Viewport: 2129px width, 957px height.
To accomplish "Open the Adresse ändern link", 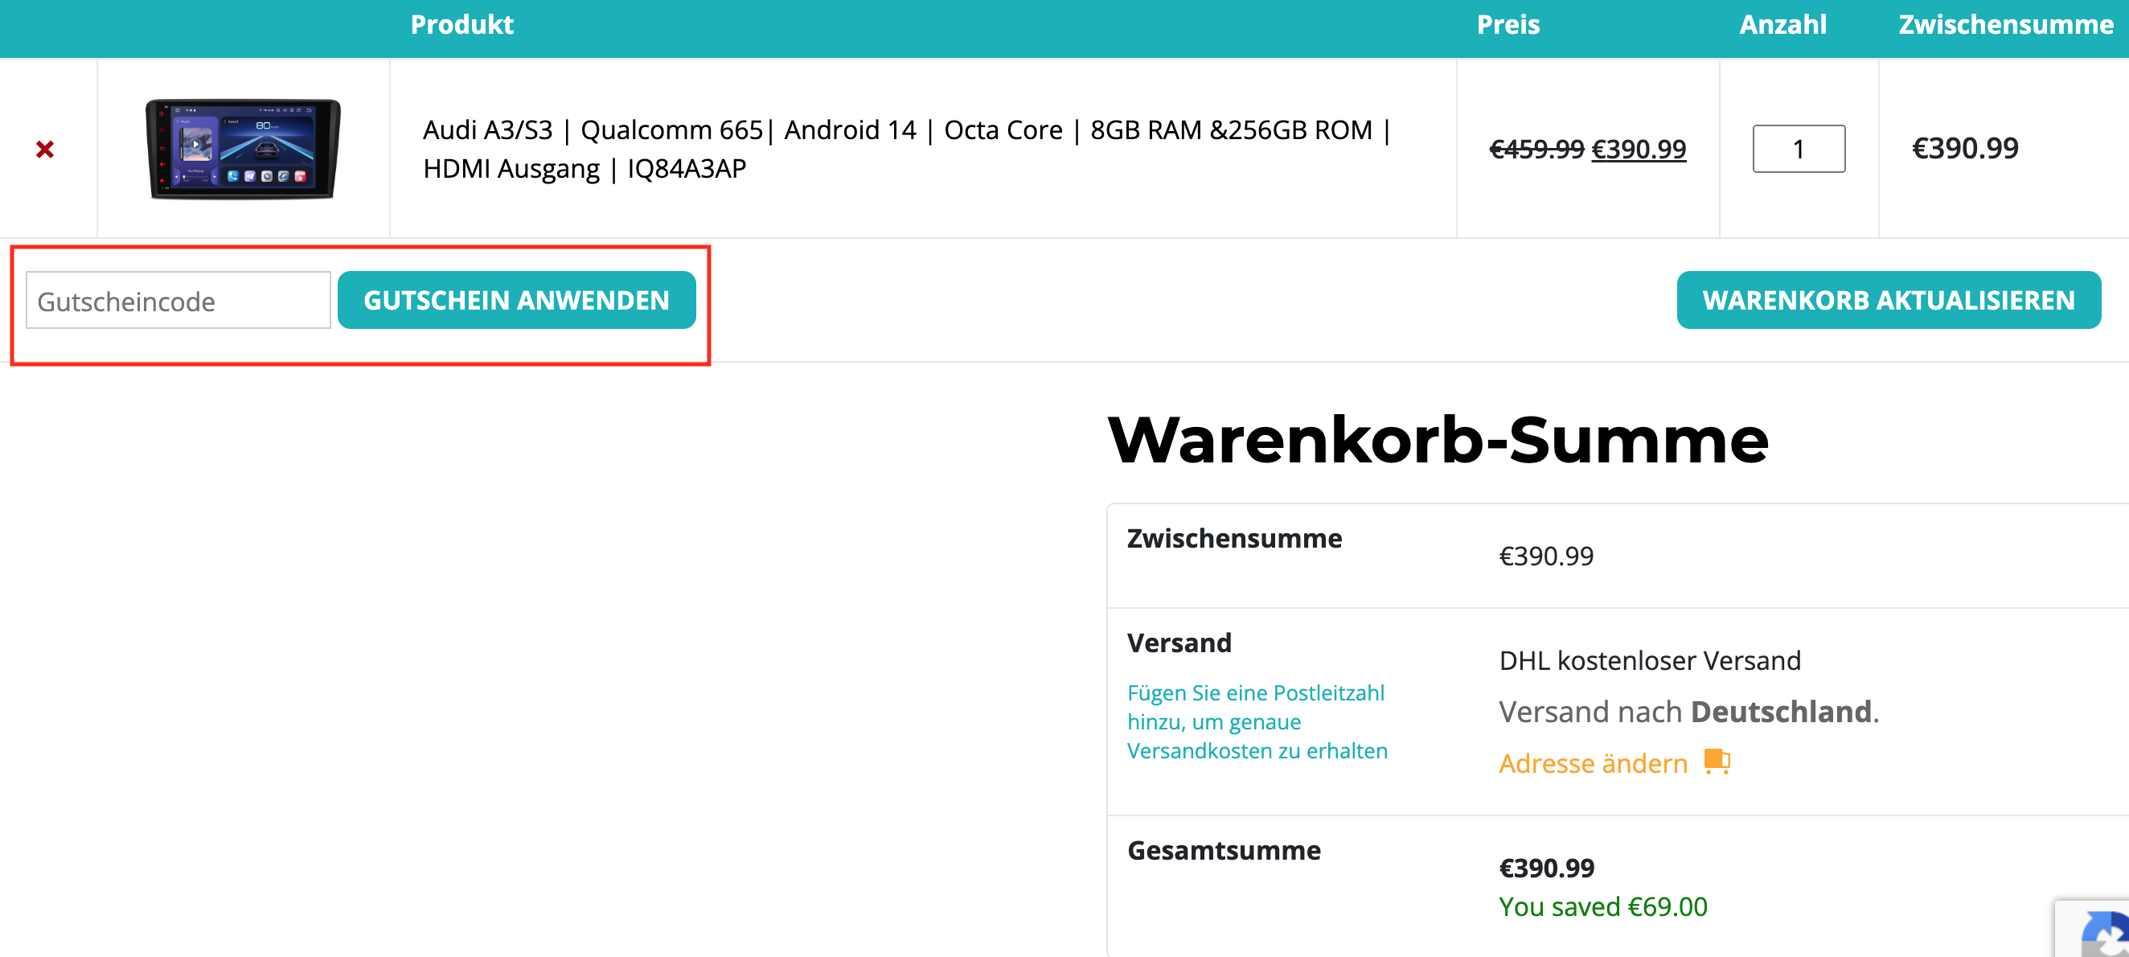I will [1593, 763].
